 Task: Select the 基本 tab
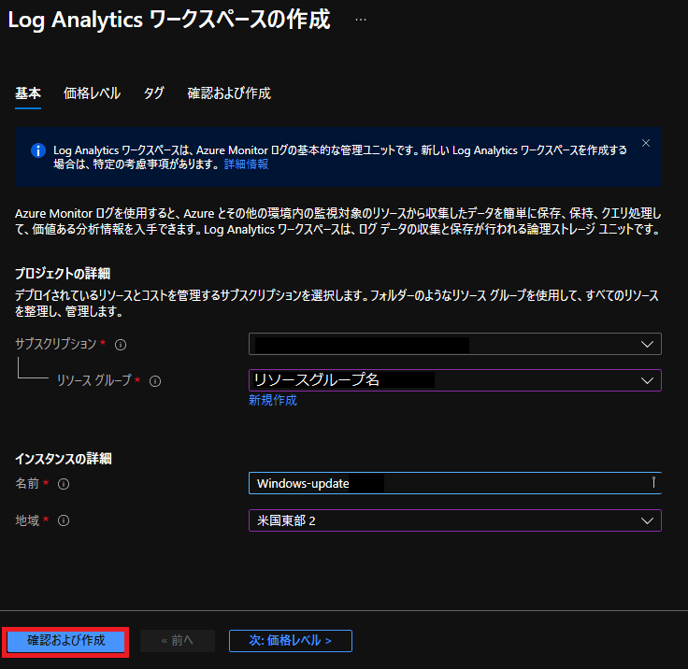coord(28,93)
